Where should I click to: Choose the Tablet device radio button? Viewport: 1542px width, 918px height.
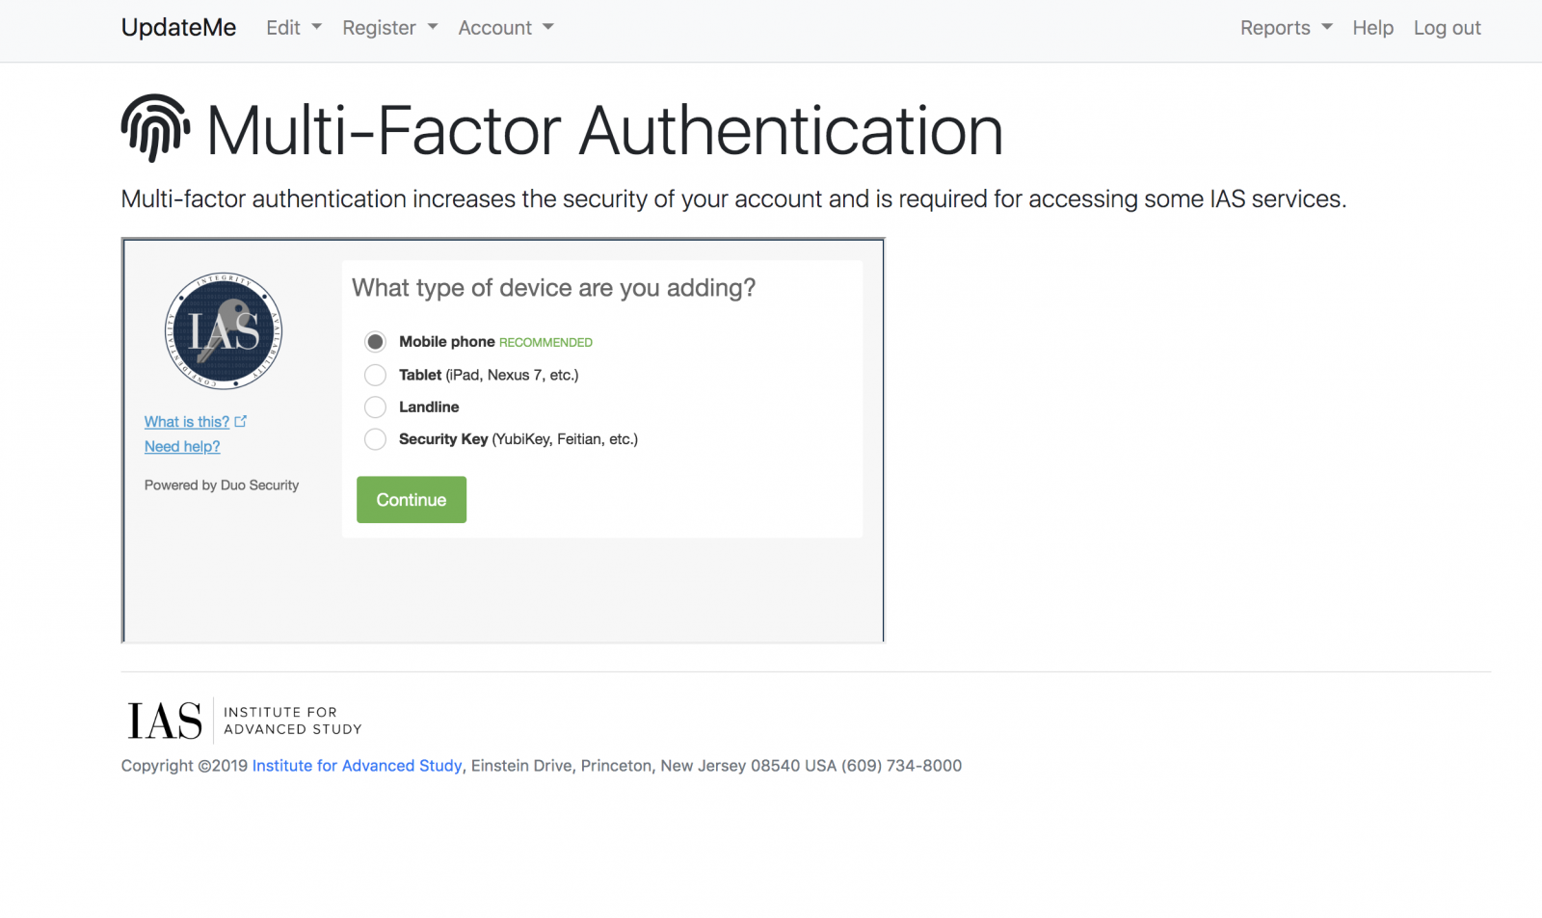coord(375,375)
